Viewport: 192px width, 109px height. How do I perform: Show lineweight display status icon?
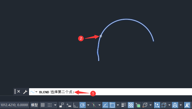pos(124,105)
